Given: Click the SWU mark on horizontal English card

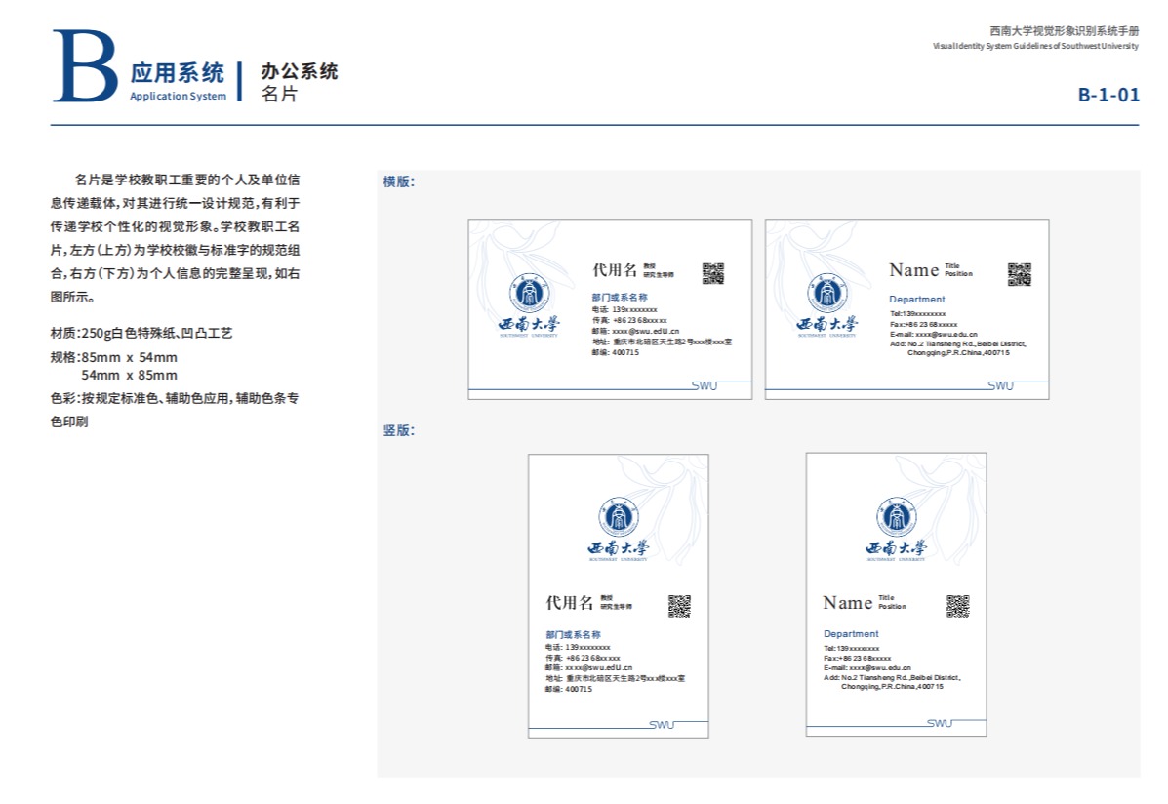Looking at the screenshot, I should [x=1000, y=385].
